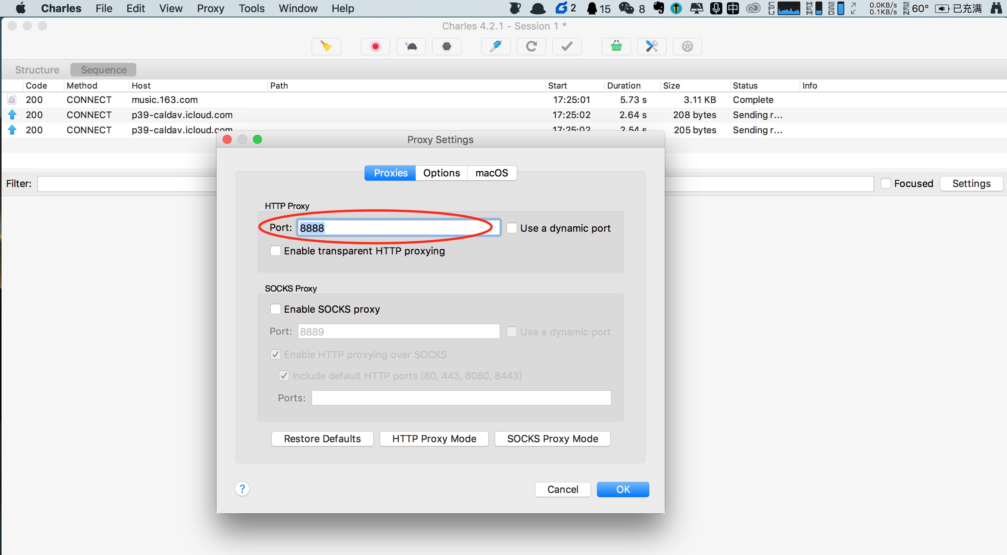Toggle the hexagon breakpoints icon
The image size is (1007, 555).
pos(446,47)
